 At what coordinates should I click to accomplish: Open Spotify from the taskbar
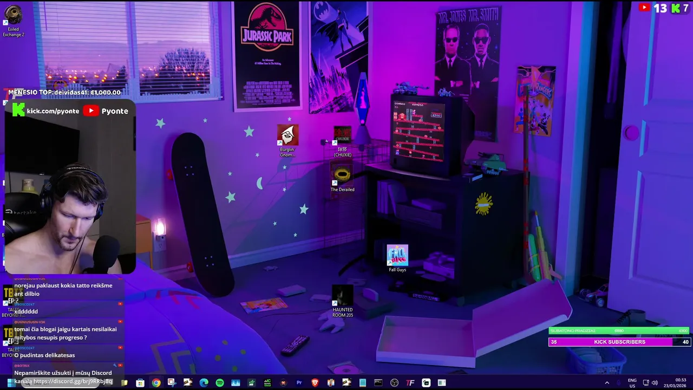point(220,382)
